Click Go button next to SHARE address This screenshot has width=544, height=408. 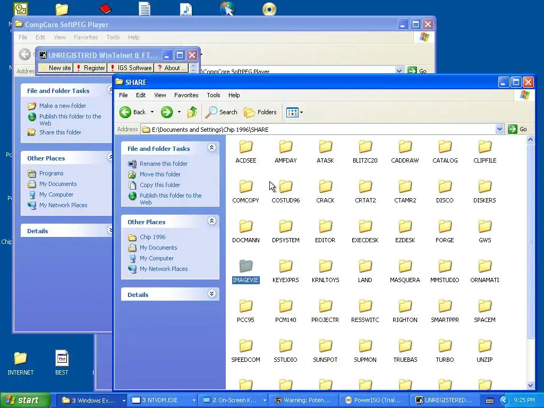[x=517, y=130]
